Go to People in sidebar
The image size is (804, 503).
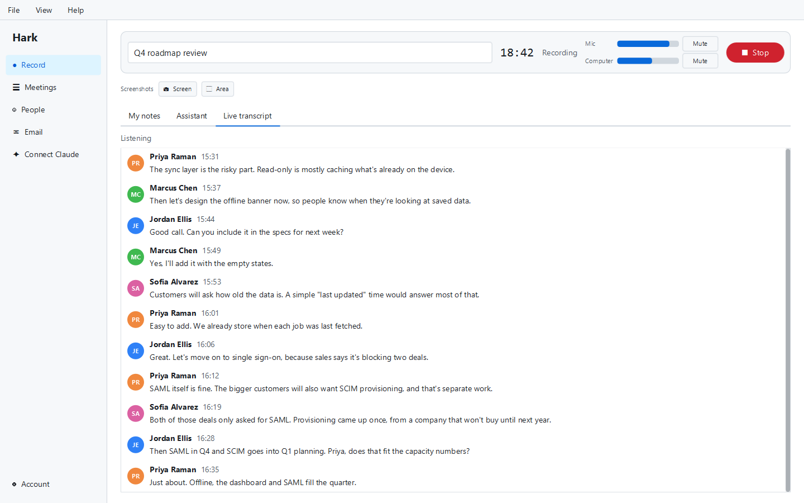[54, 110]
